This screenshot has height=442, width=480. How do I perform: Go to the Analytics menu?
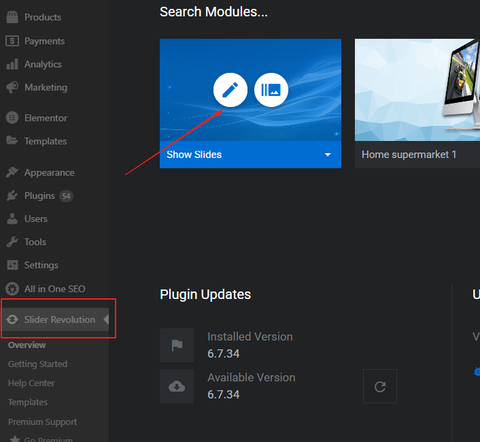click(x=43, y=64)
